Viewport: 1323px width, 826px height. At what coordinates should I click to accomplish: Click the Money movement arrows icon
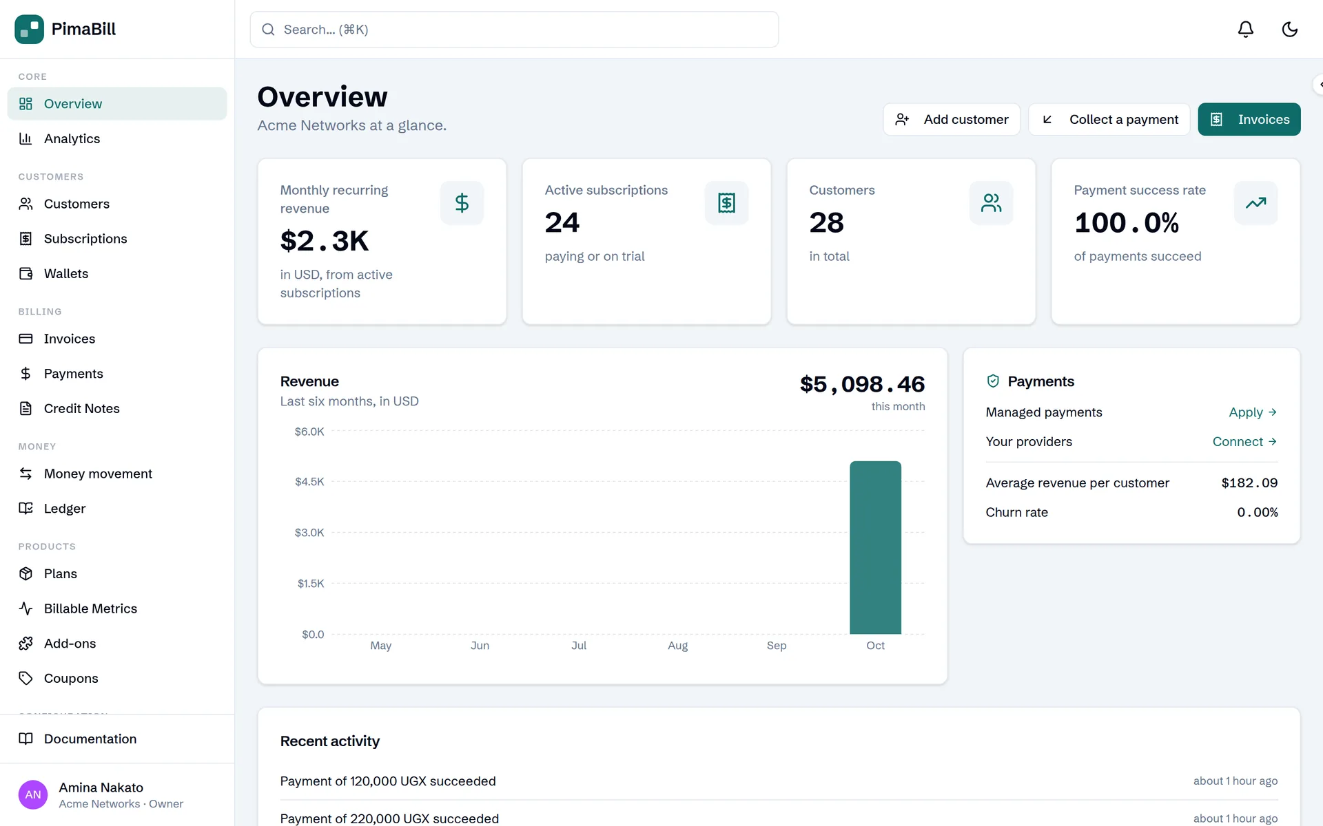click(x=25, y=474)
